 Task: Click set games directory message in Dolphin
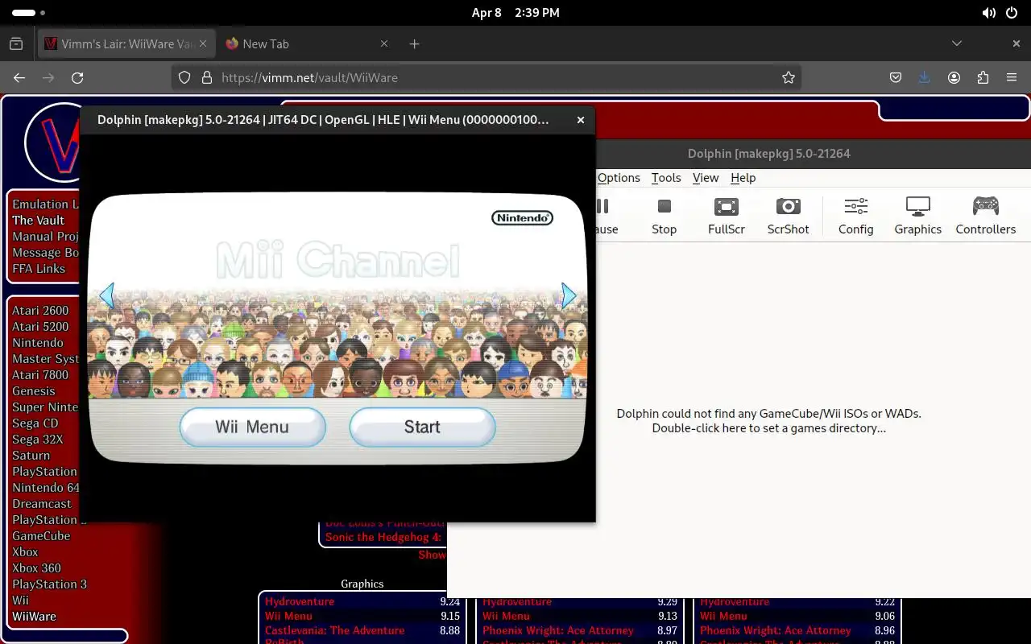pos(768,421)
